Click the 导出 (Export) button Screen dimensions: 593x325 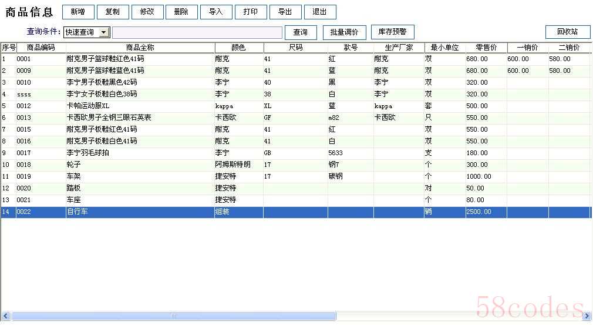(x=285, y=12)
